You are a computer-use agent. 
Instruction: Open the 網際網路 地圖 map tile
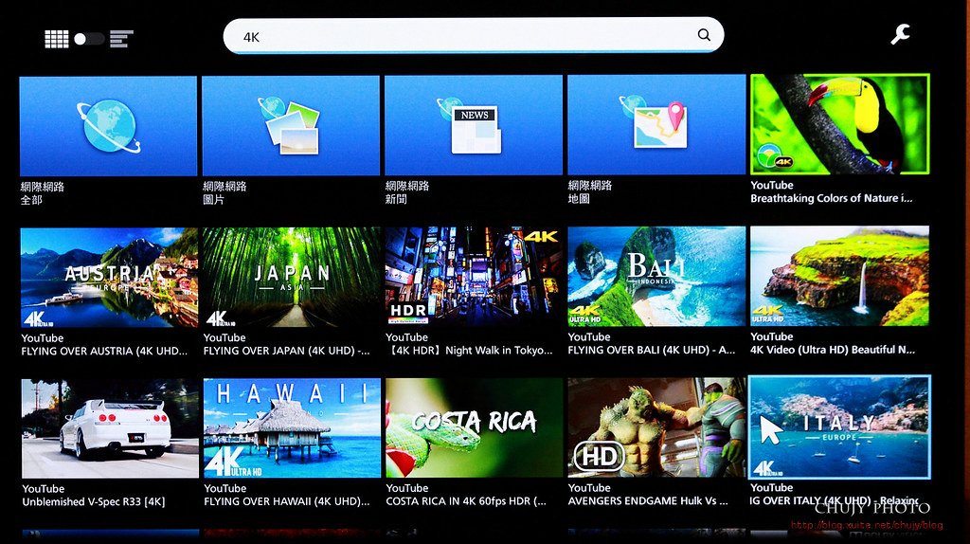coord(656,124)
